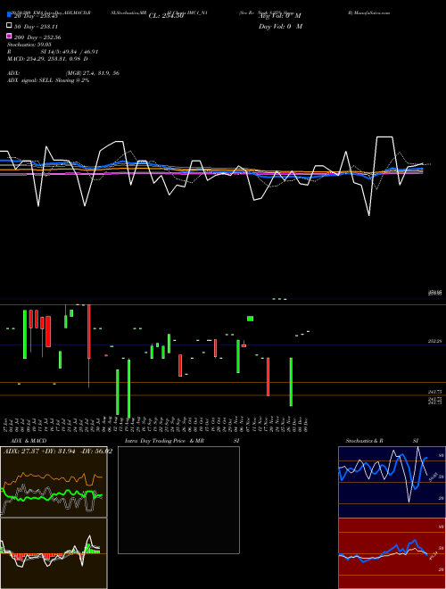Click the '50 Day - 253.11' legend text

click(x=36, y=27)
